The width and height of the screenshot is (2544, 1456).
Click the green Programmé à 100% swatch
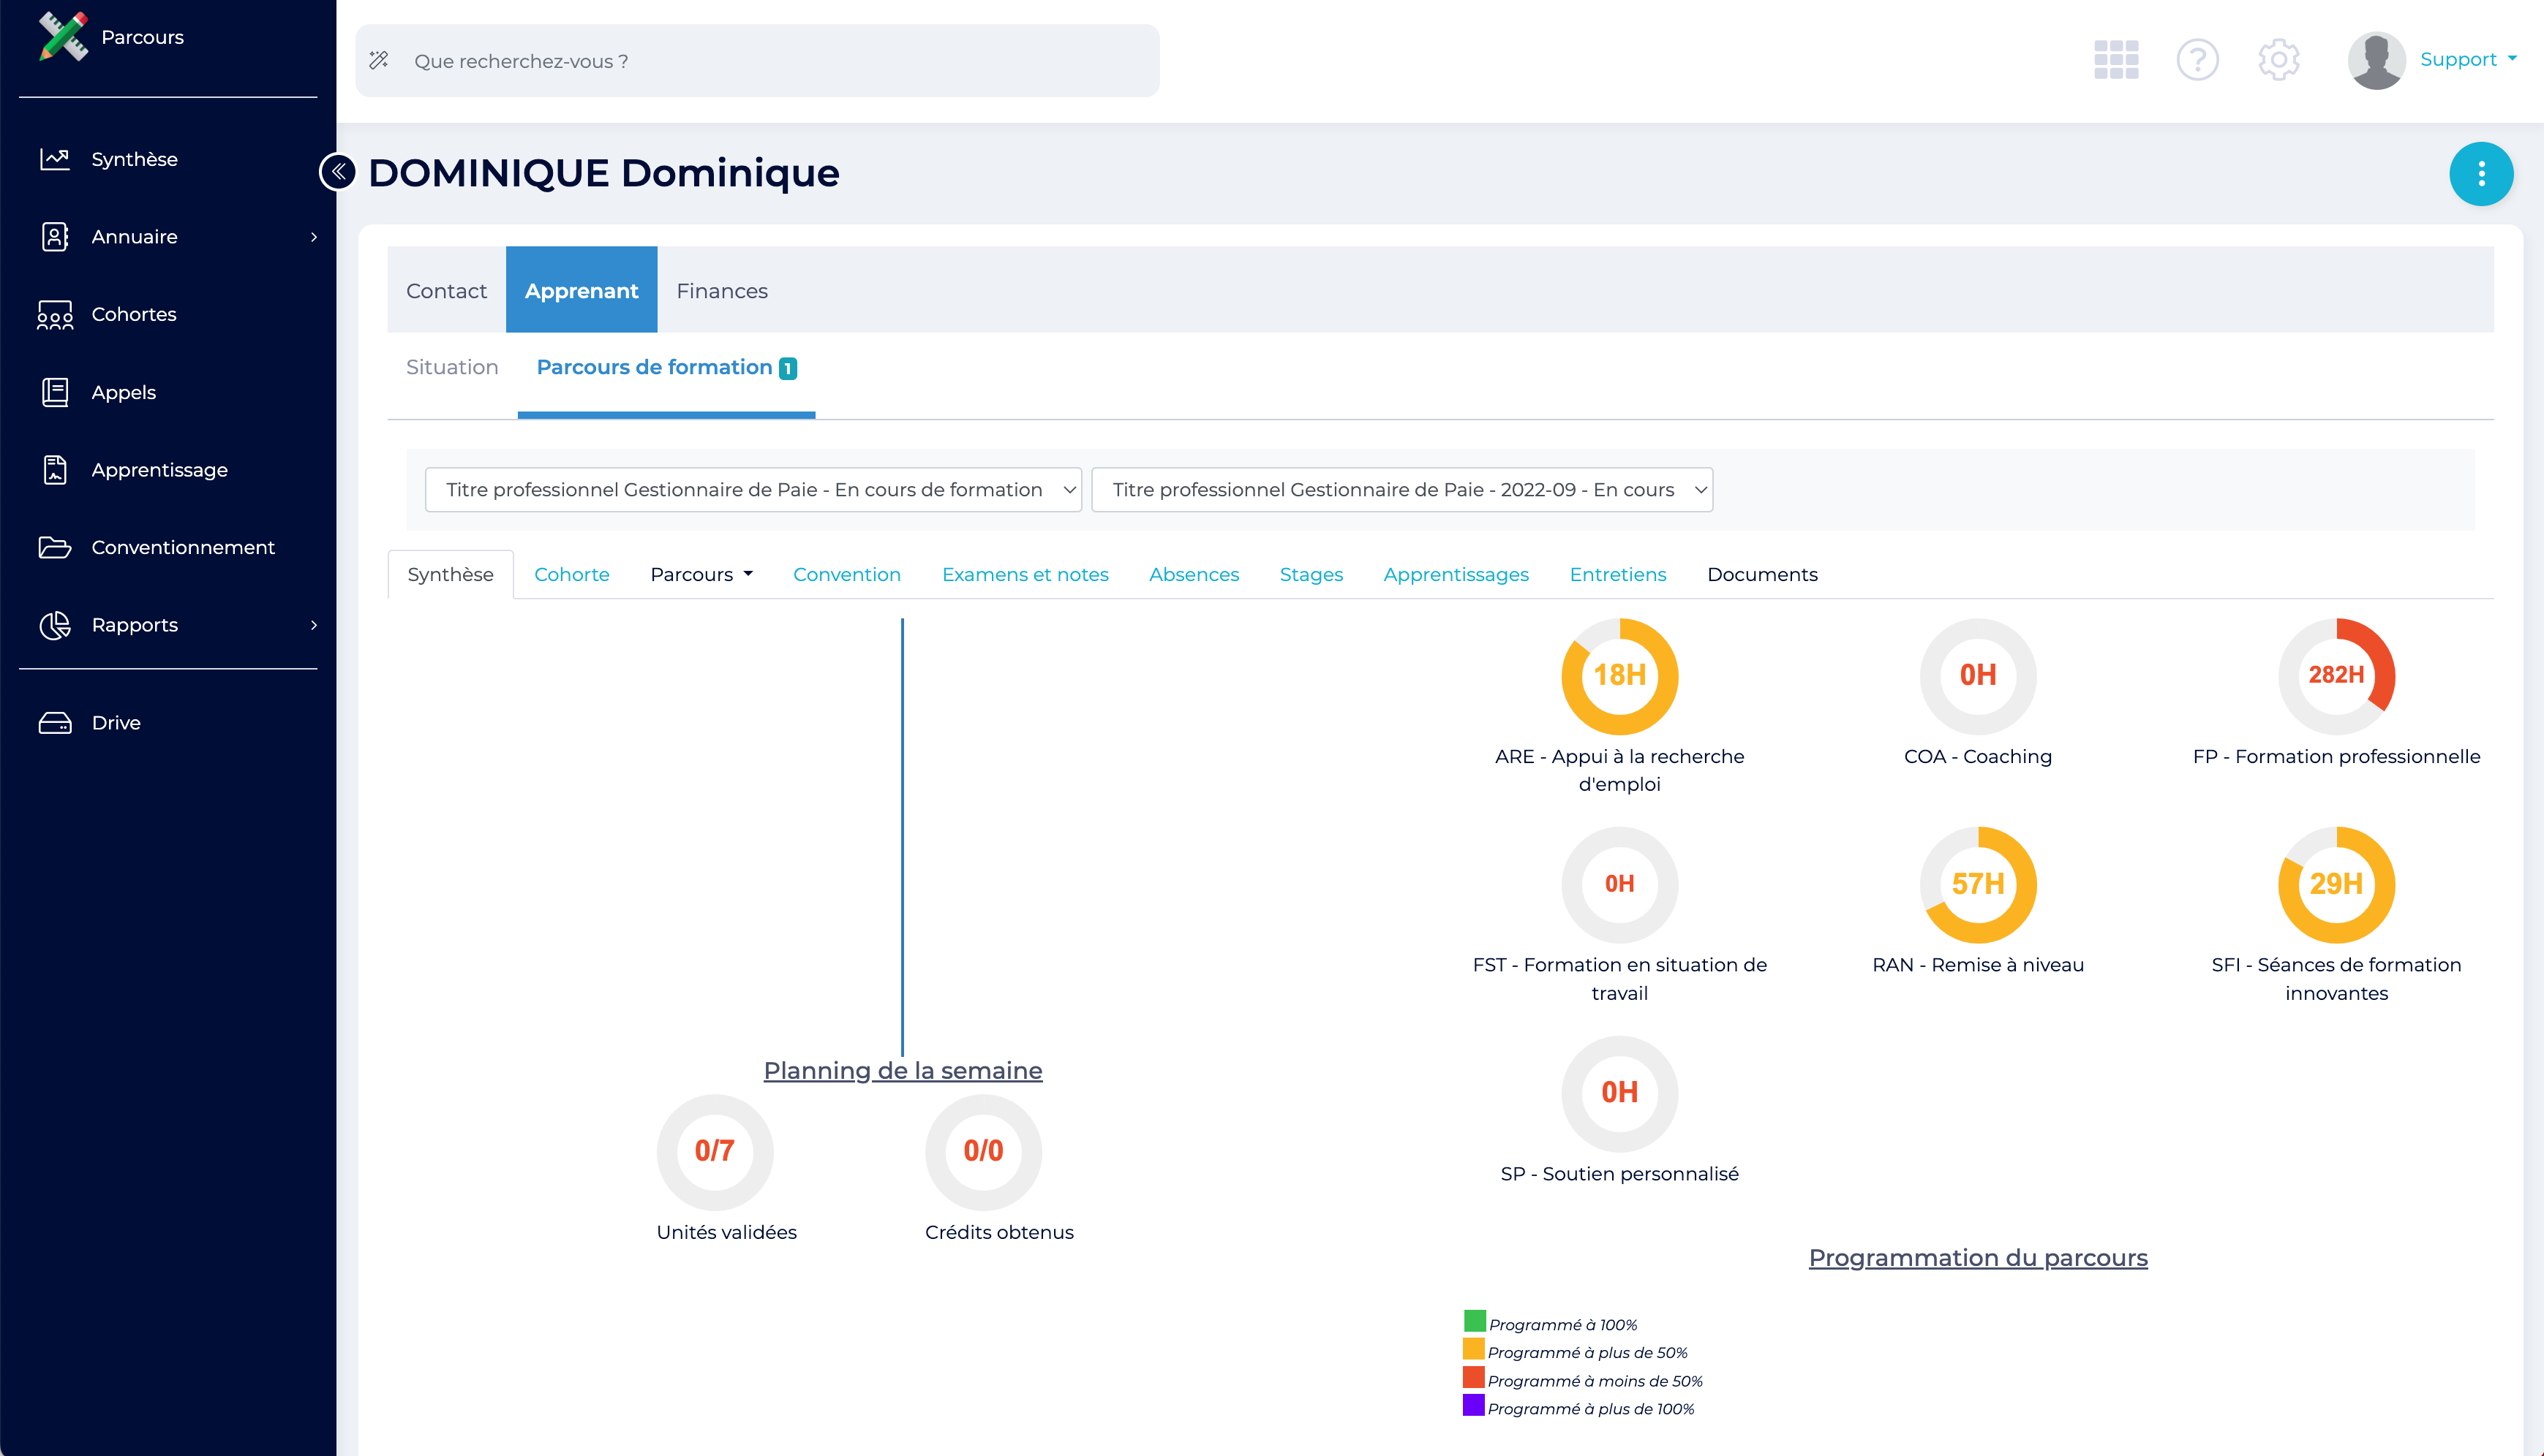(x=1474, y=1322)
